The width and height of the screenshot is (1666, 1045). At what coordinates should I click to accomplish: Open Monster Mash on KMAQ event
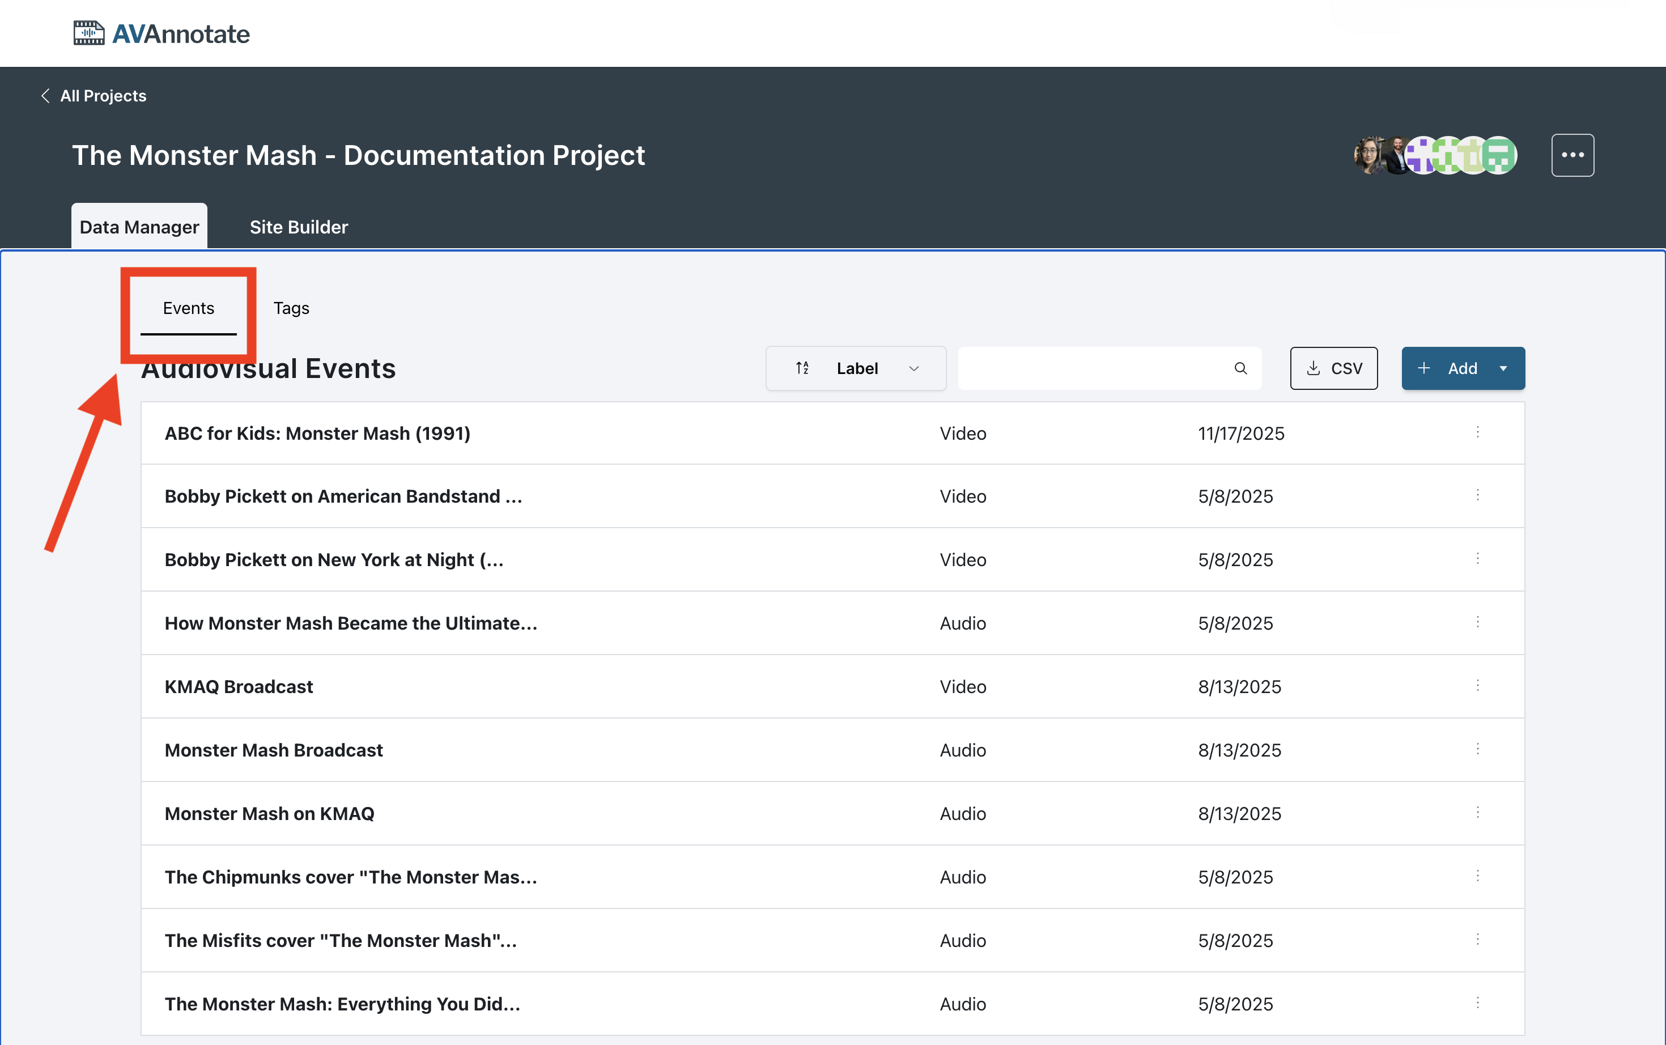click(x=270, y=813)
